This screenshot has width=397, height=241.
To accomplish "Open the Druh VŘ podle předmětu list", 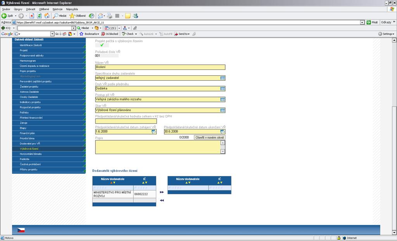I will (x=223, y=89).
